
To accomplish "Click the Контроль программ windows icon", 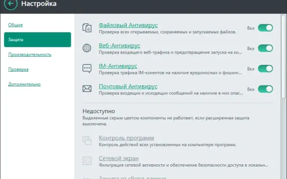I will click(87, 140).
